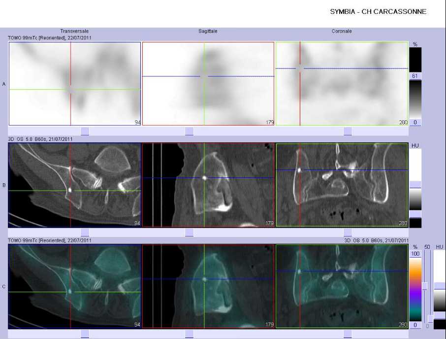Select the SPECT coronale view in row A
Viewport: 446px width, 339px height.
point(342,84)
